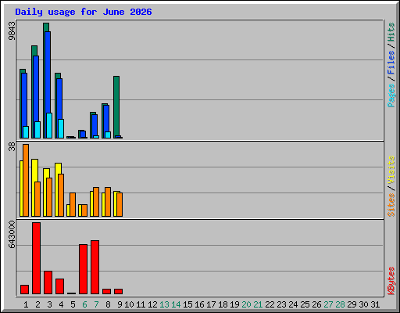This screenshot has height=313, width=400.
Task: Click the cyan Pages bar for day 4
Action: [x=61, y=129]
